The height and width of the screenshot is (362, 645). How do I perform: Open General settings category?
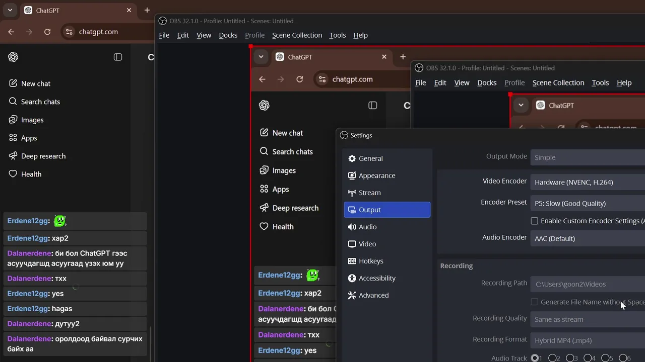click(387, 158)
